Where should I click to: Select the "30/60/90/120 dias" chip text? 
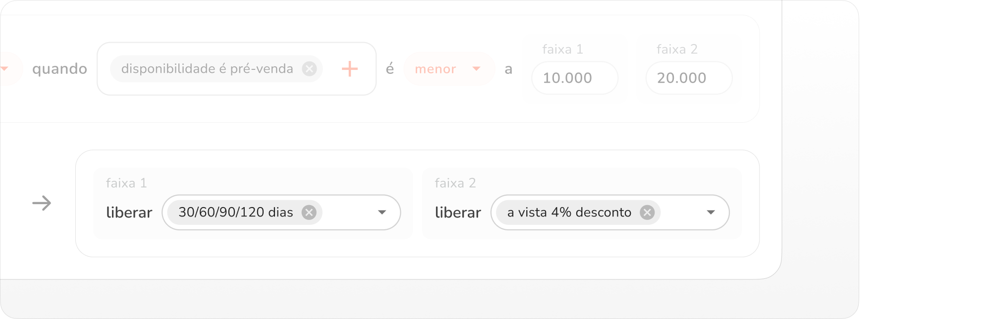(x=235, y=213)
